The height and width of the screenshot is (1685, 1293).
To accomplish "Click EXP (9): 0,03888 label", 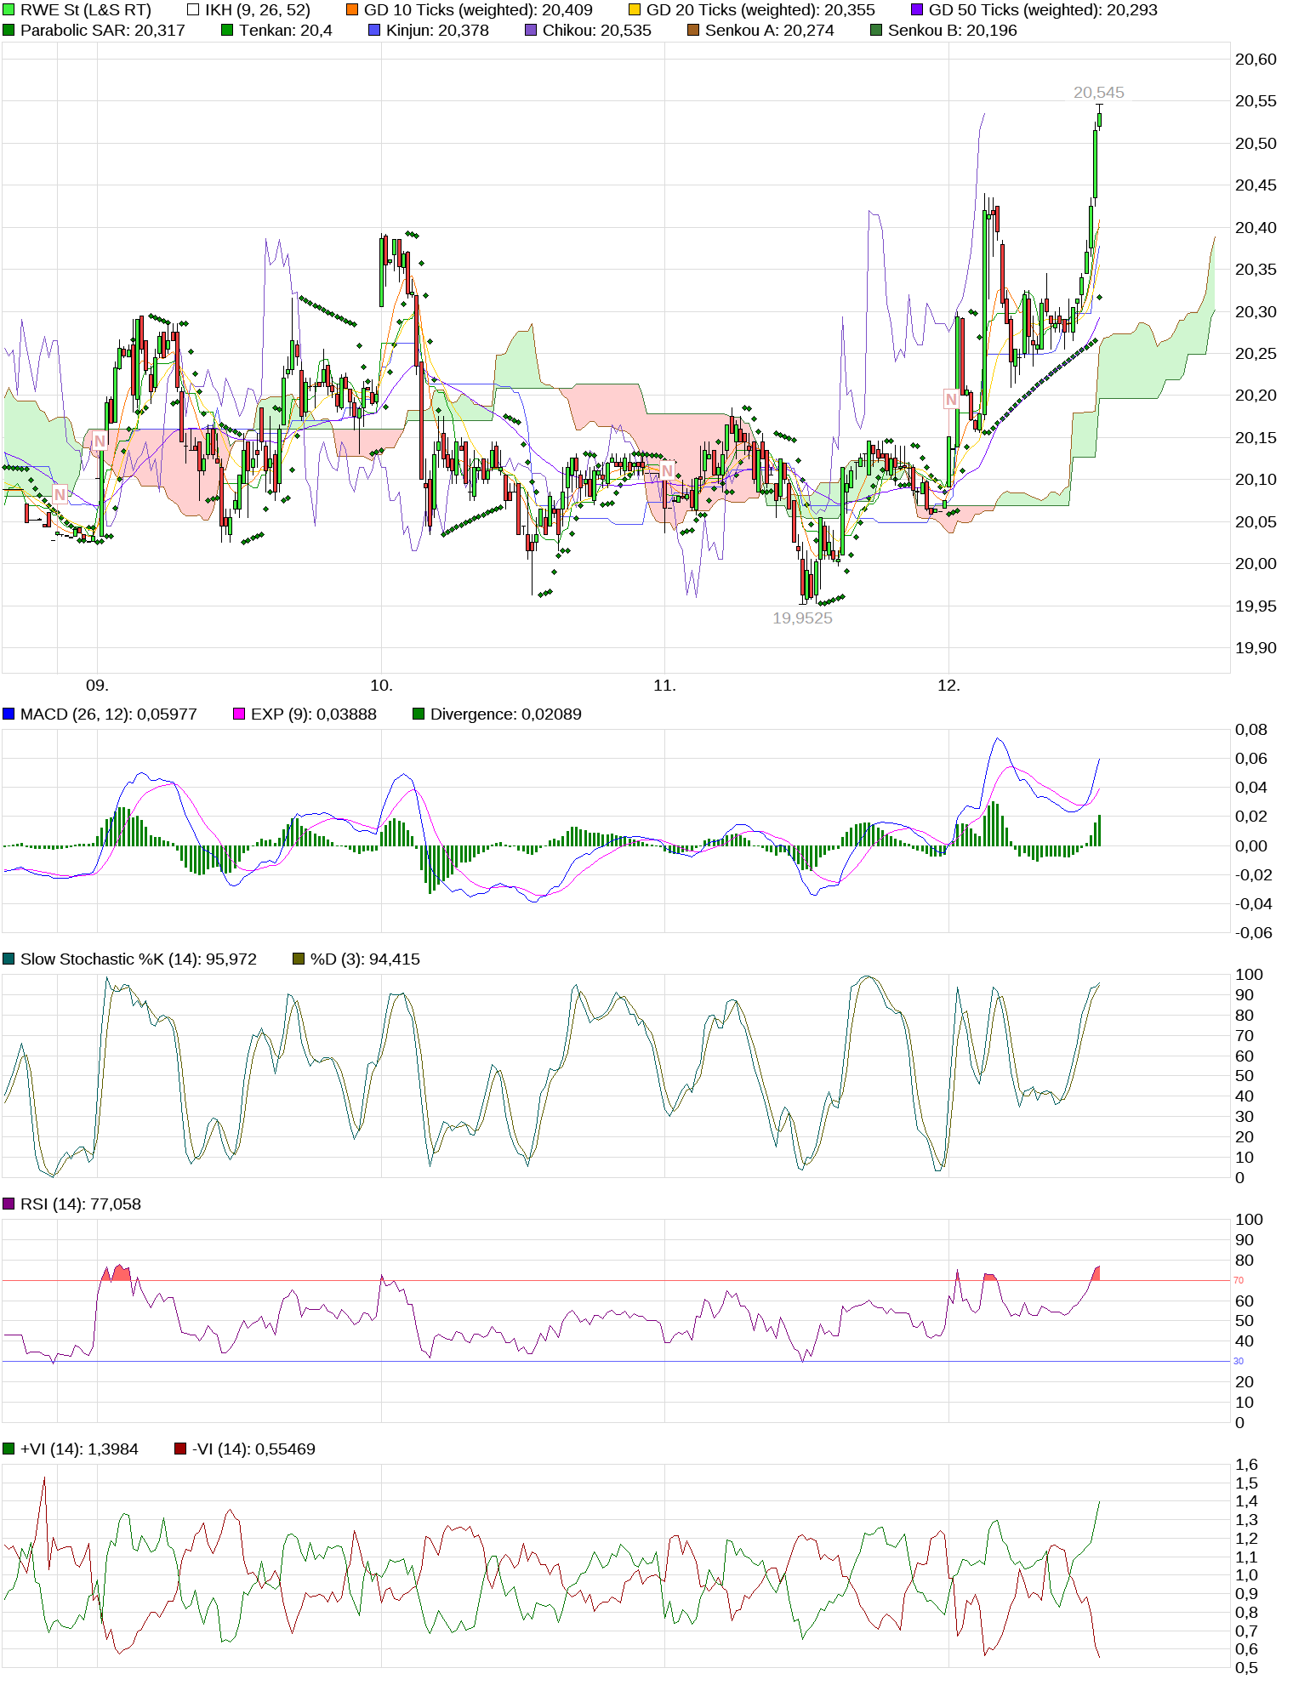I will tap(314, 714).
